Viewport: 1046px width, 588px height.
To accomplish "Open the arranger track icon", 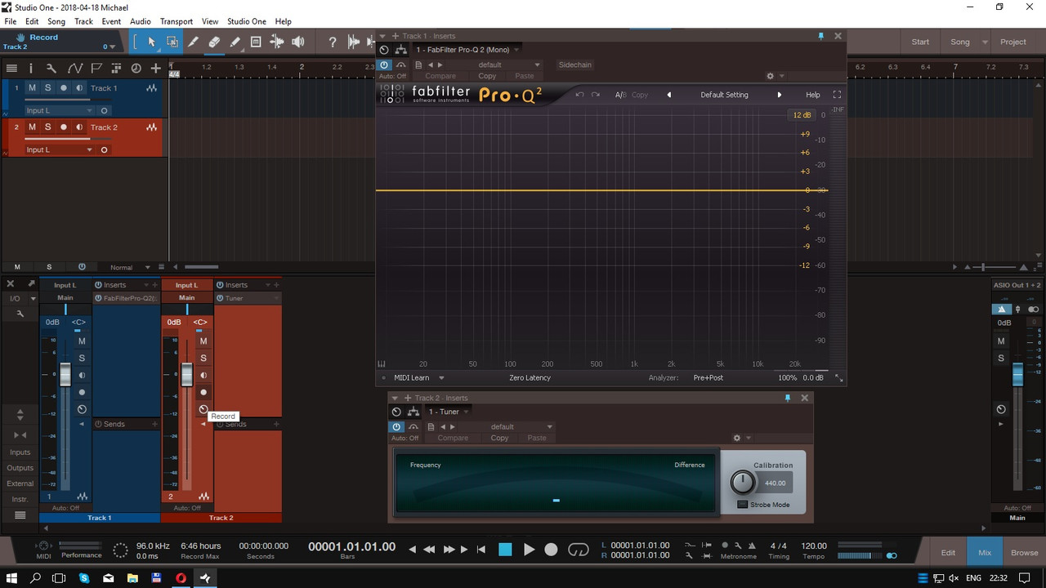I will click(116, 69).
